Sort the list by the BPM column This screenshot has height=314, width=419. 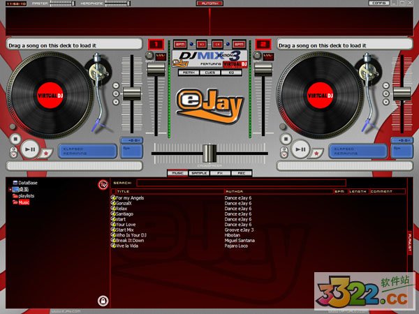(x=341, y=191)
